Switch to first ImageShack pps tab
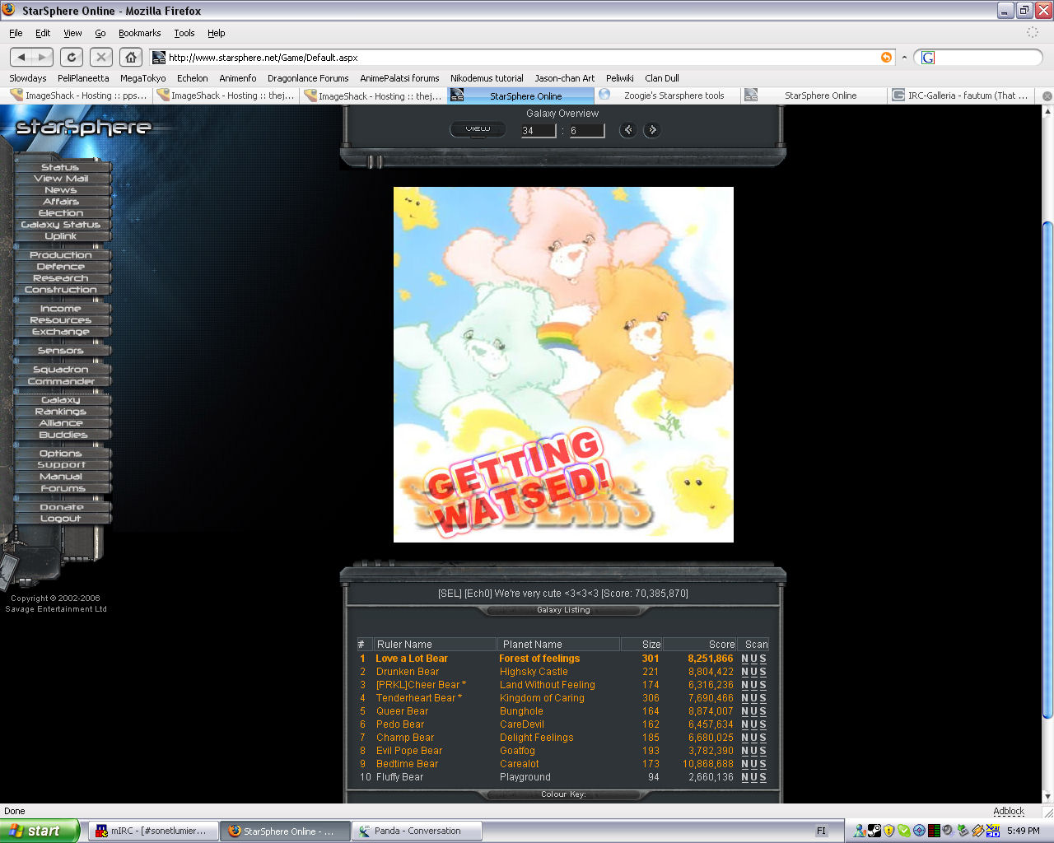The image size is (1054, 843). tap(79, 95)
